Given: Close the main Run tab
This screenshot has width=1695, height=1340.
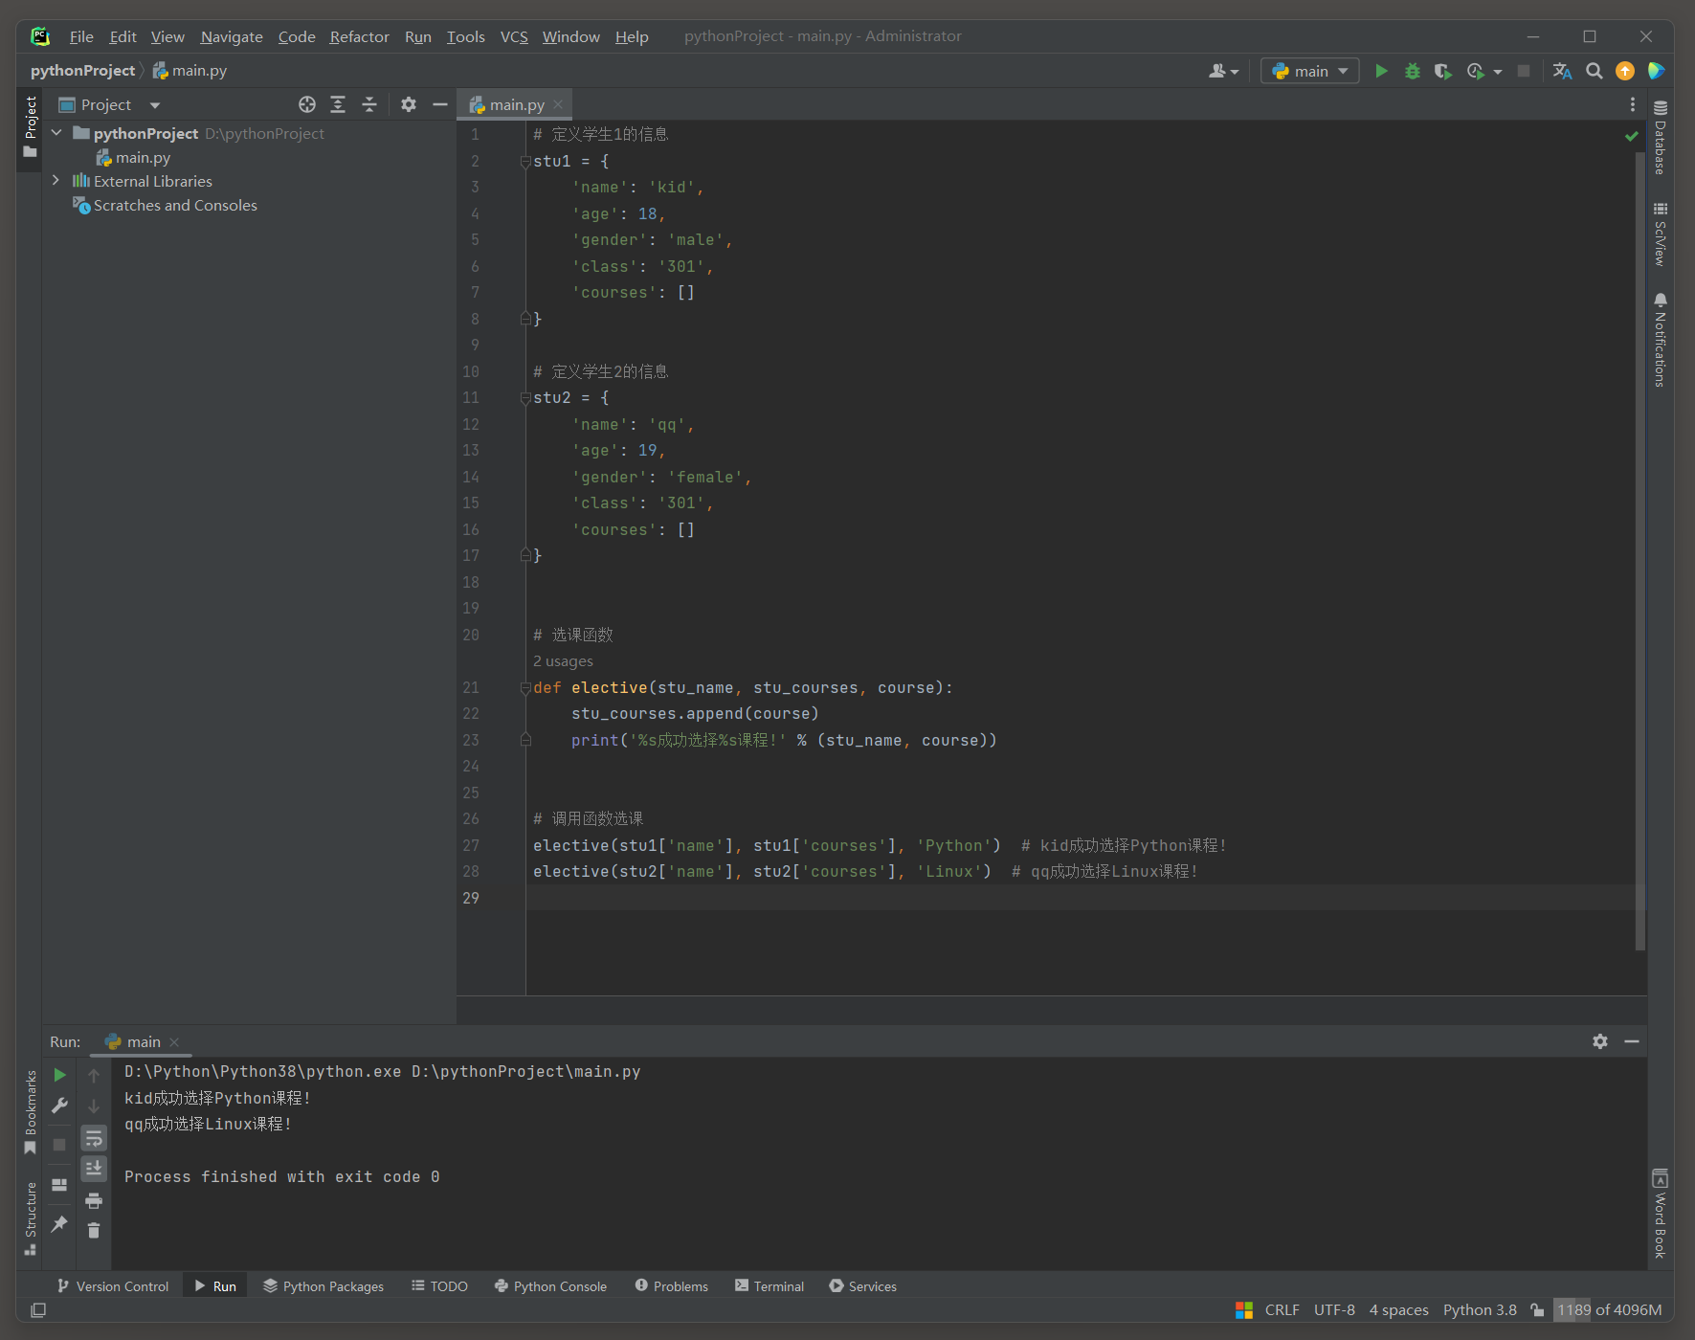Looking at the screenshot, I should pyautogui.click(x=174, y=1041).
